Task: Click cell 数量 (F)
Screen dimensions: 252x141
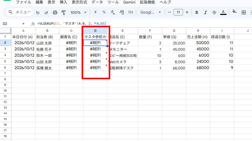Action: tap(150, 37)
